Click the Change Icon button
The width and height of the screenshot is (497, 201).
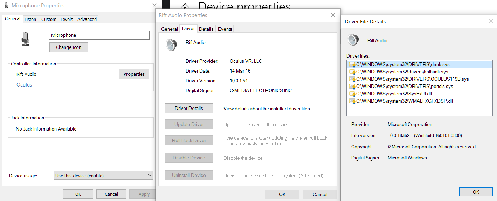coord(69,47)
